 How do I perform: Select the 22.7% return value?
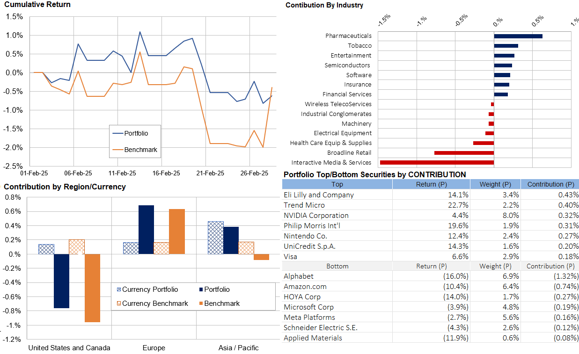[x=459, y=205]
